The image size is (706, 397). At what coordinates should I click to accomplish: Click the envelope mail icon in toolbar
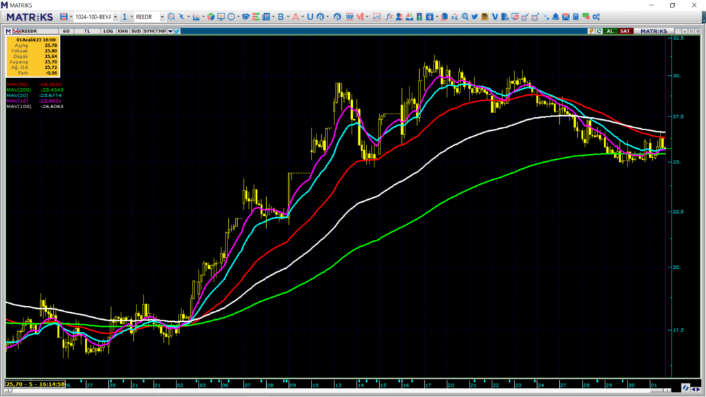click(x=565, y=17)
